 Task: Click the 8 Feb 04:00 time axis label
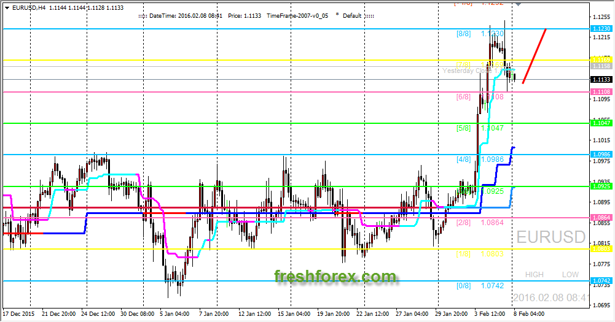click(529, 314)
